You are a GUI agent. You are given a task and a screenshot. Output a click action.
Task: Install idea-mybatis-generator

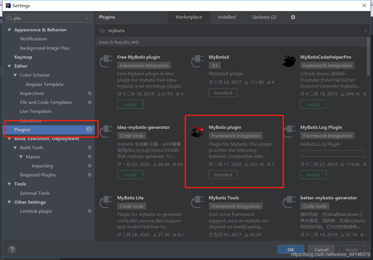130,175
